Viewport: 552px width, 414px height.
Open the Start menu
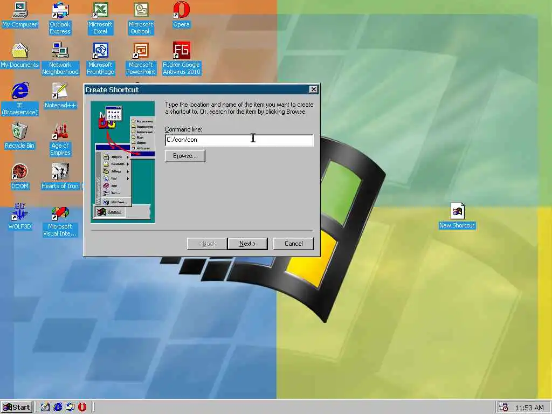pyautogui.click(x=17, y=408)
